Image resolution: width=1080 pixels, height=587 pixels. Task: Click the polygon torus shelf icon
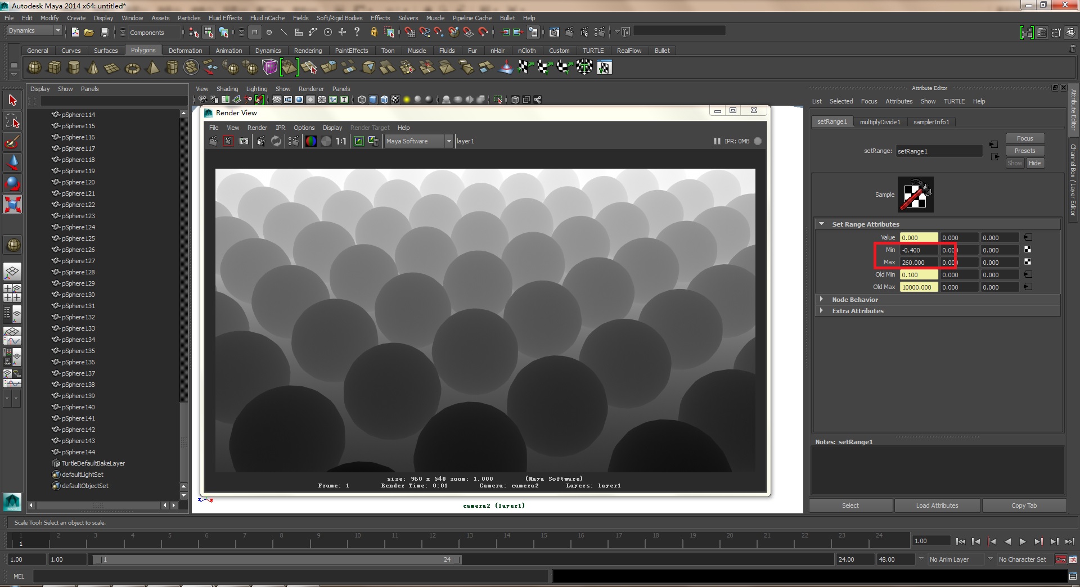tap(132, 68)
